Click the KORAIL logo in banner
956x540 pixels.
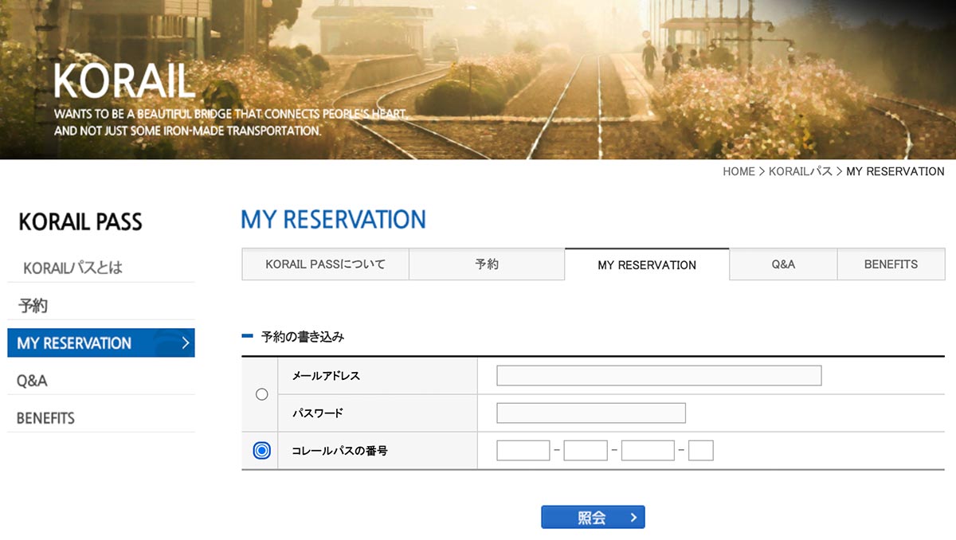[x=124, y=82]
